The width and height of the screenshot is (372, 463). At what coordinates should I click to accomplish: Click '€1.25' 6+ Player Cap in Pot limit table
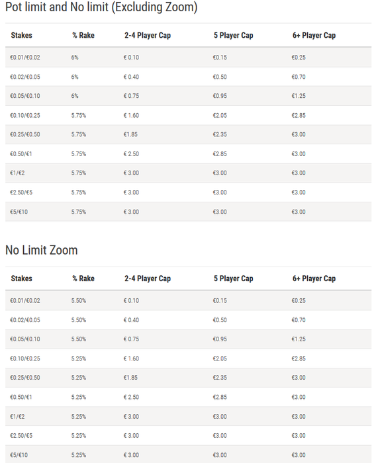pos(299,96)
